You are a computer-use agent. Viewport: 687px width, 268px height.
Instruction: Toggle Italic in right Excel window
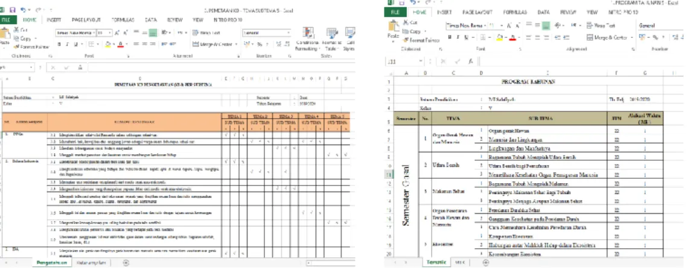(458, 37)
